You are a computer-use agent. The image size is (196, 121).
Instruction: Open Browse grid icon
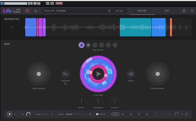(131, 74)
